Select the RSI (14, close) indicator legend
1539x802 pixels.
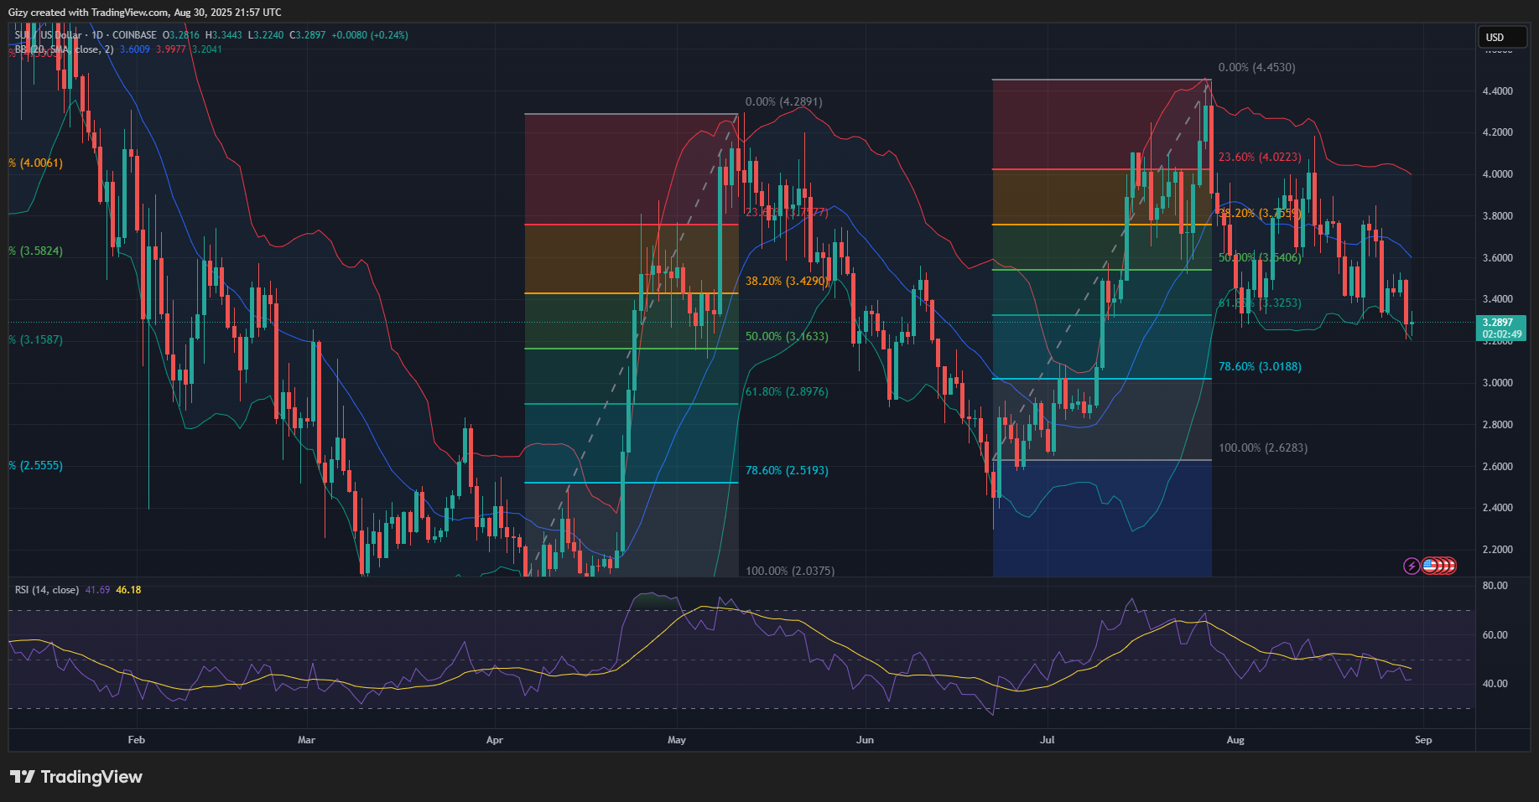(x=47, y=590)
